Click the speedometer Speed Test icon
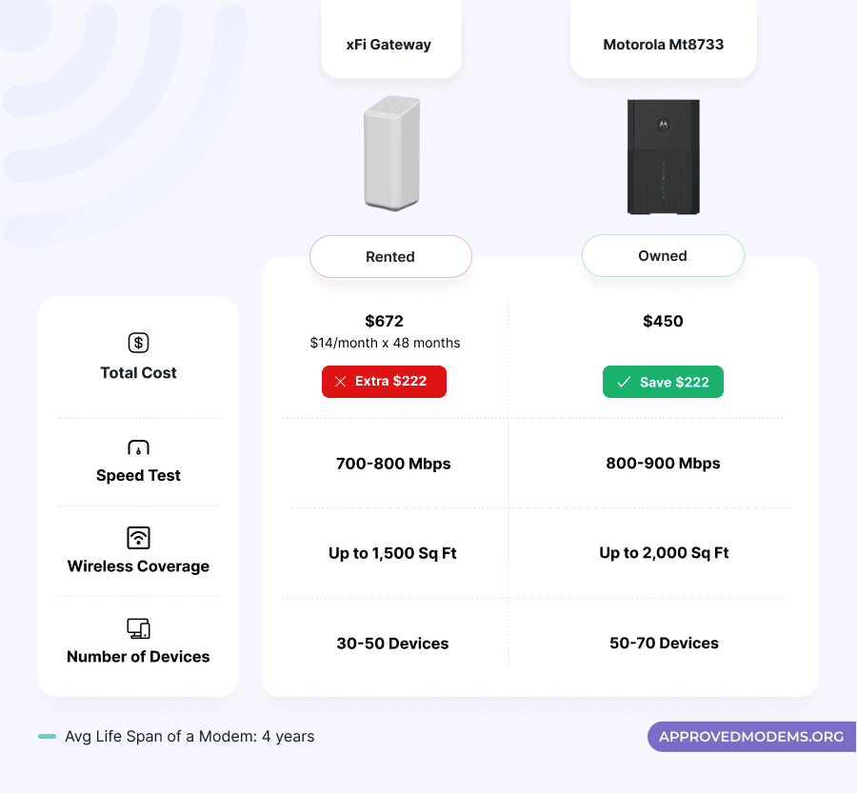Image resolution: width=857 pixels, height=793 pixels. point(139,447)
